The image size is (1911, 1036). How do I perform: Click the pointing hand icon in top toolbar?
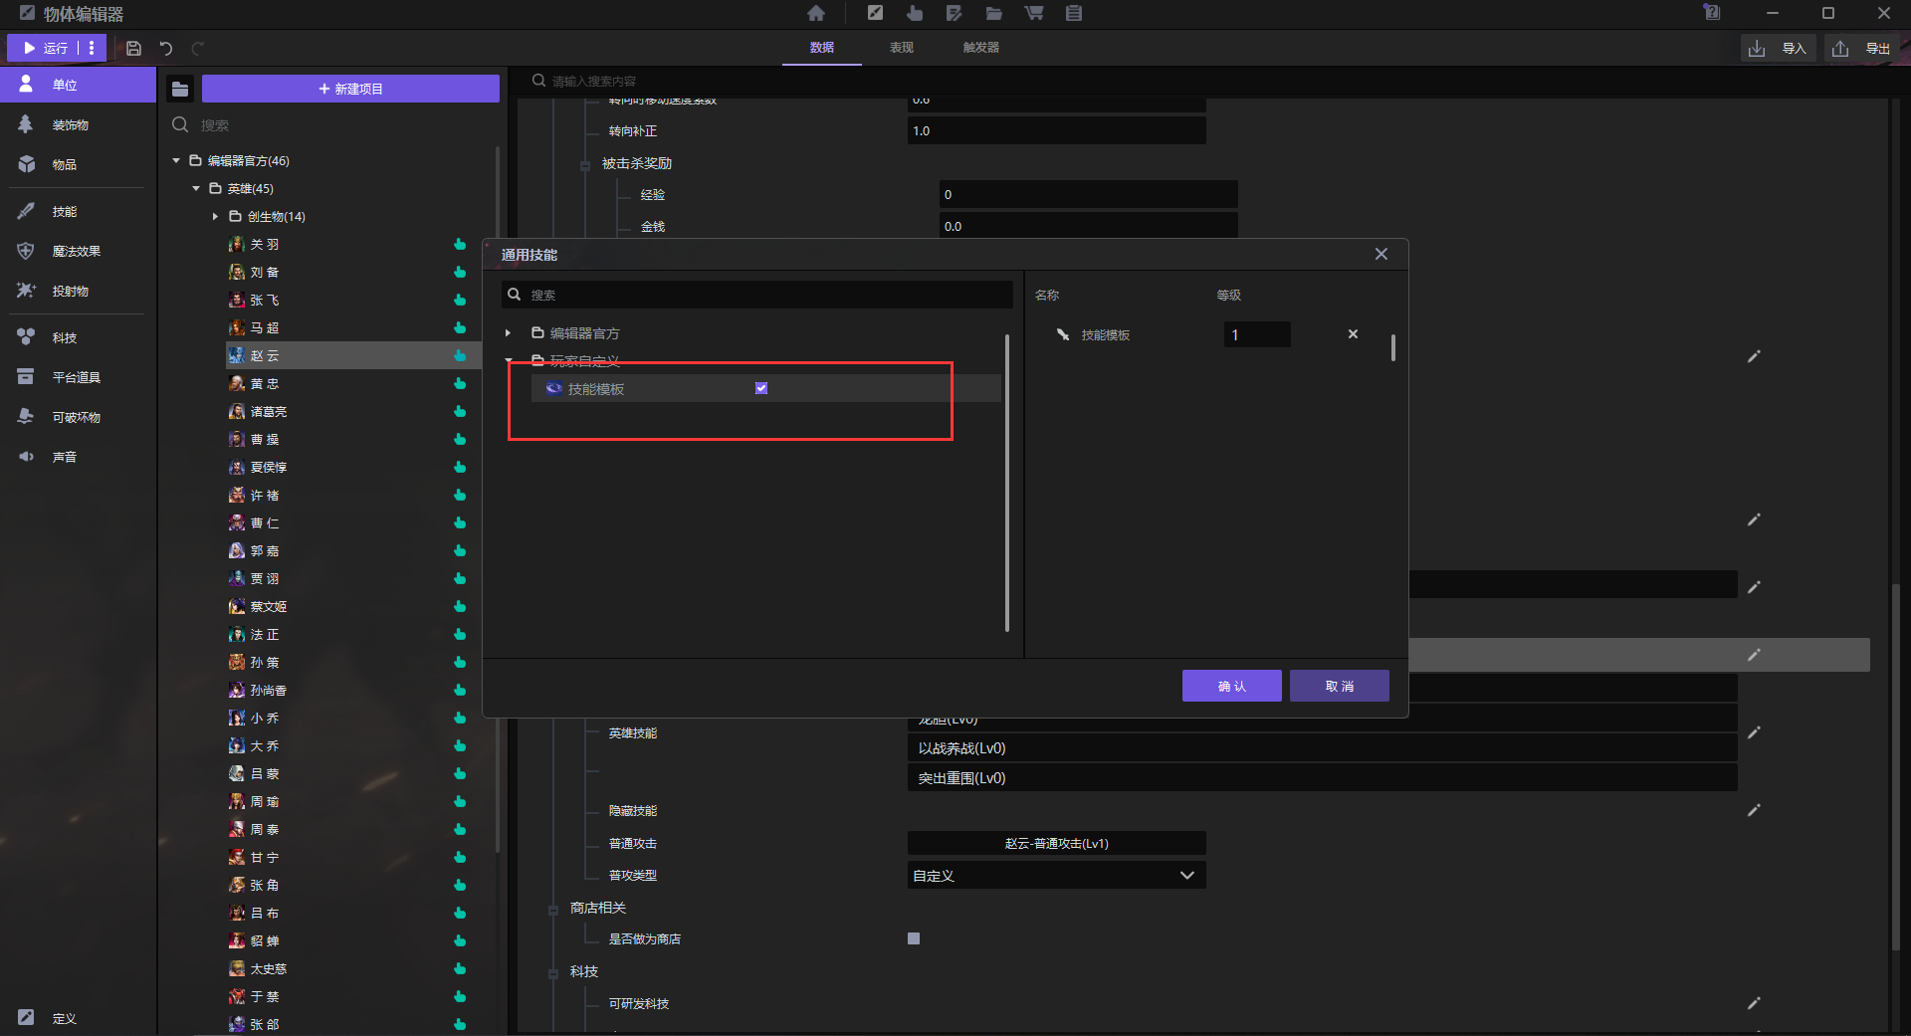click(x=915, y=13)
